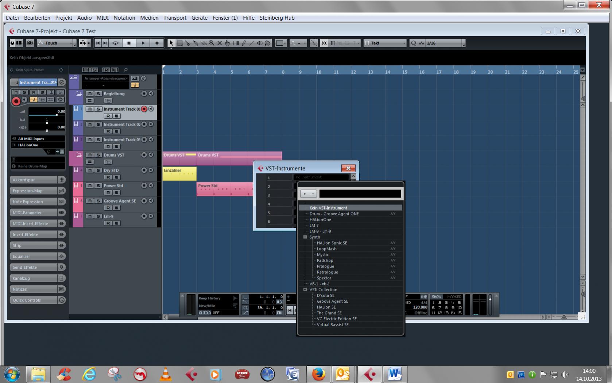The image size is (612, 383).
Task: Click instrument search field in VST popup
Action: pyautogui.click(x=360, y=194)
